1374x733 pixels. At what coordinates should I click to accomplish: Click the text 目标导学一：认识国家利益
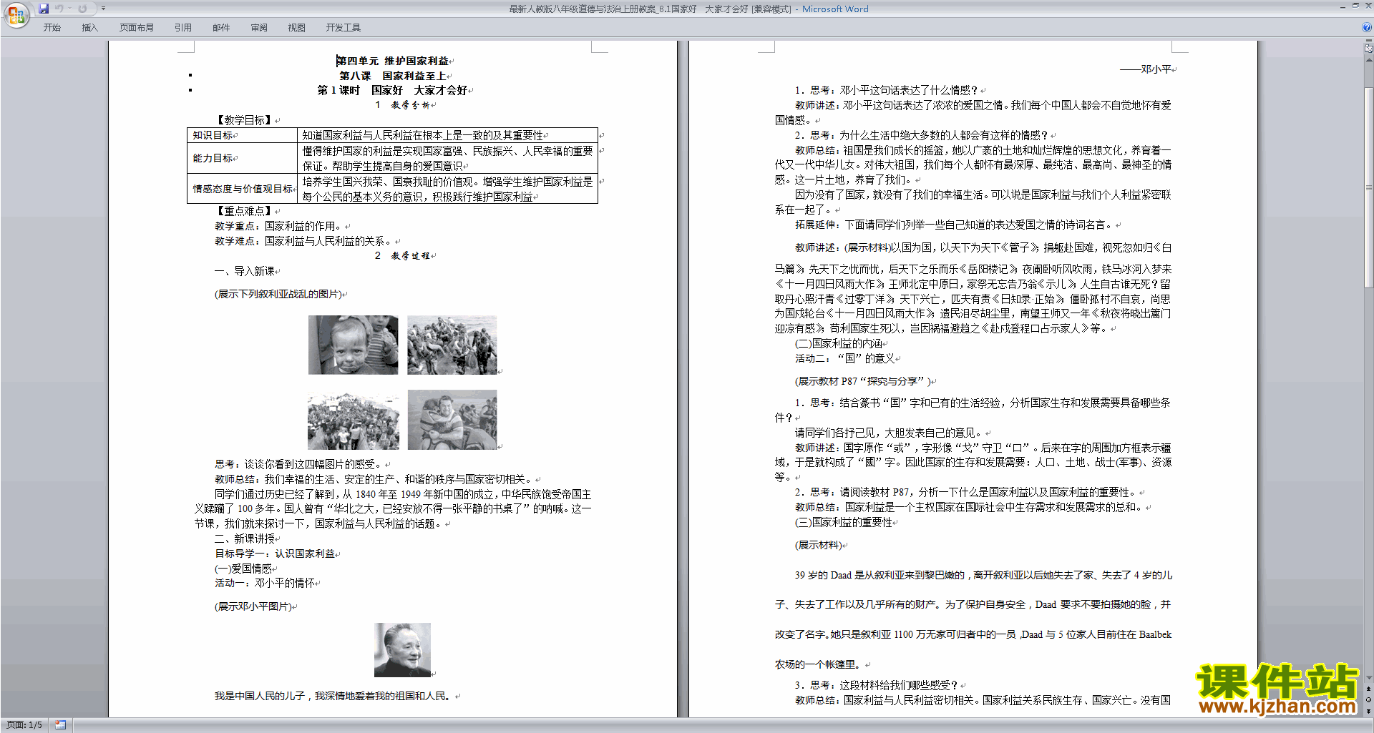coord(275,554)
